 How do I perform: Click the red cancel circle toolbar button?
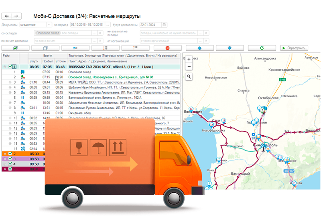167,48
